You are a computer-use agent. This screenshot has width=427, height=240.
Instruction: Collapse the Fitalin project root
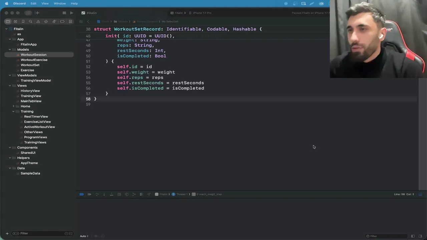(6, 29)
